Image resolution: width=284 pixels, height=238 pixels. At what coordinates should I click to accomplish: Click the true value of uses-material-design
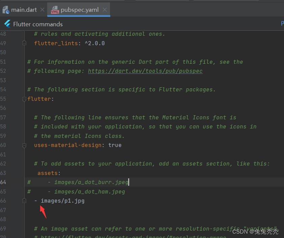(115, 145)
